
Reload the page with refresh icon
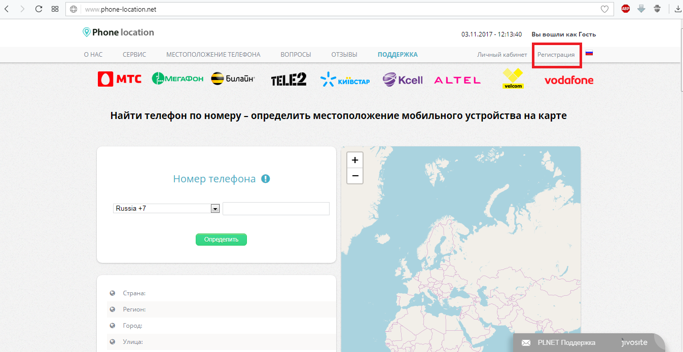click(39, 9)
